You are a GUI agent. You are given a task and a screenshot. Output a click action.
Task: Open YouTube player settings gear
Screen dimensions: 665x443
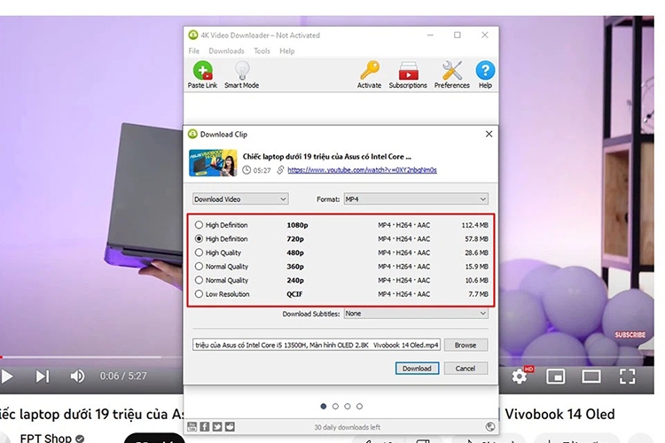(x=520, y=376)
